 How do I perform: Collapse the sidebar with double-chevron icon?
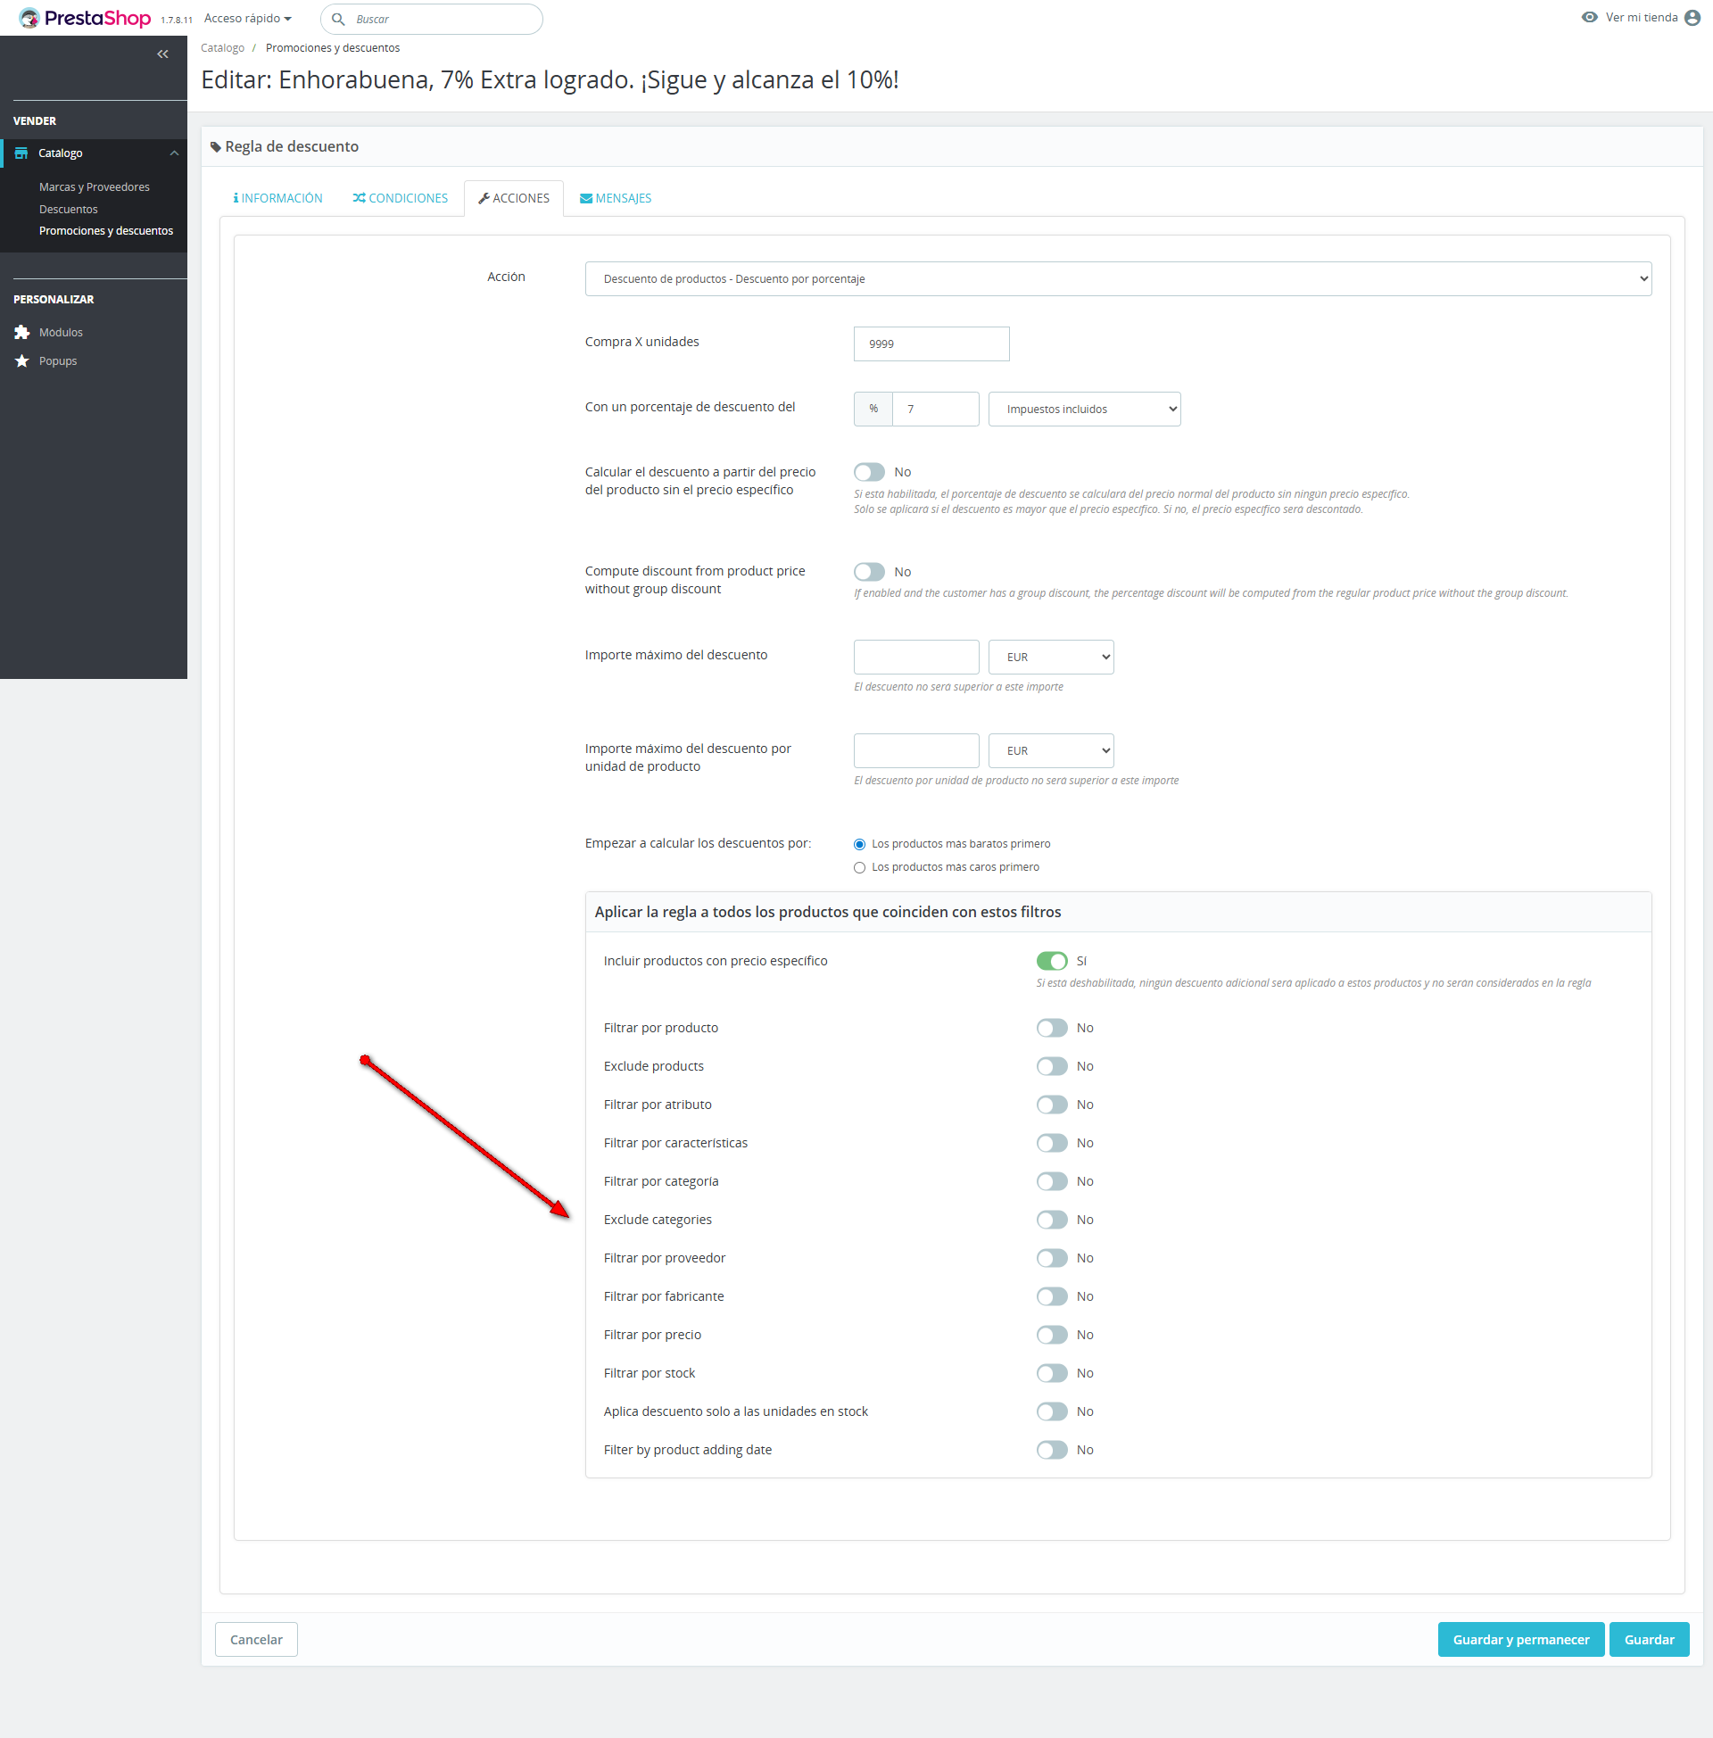point(163,54)
